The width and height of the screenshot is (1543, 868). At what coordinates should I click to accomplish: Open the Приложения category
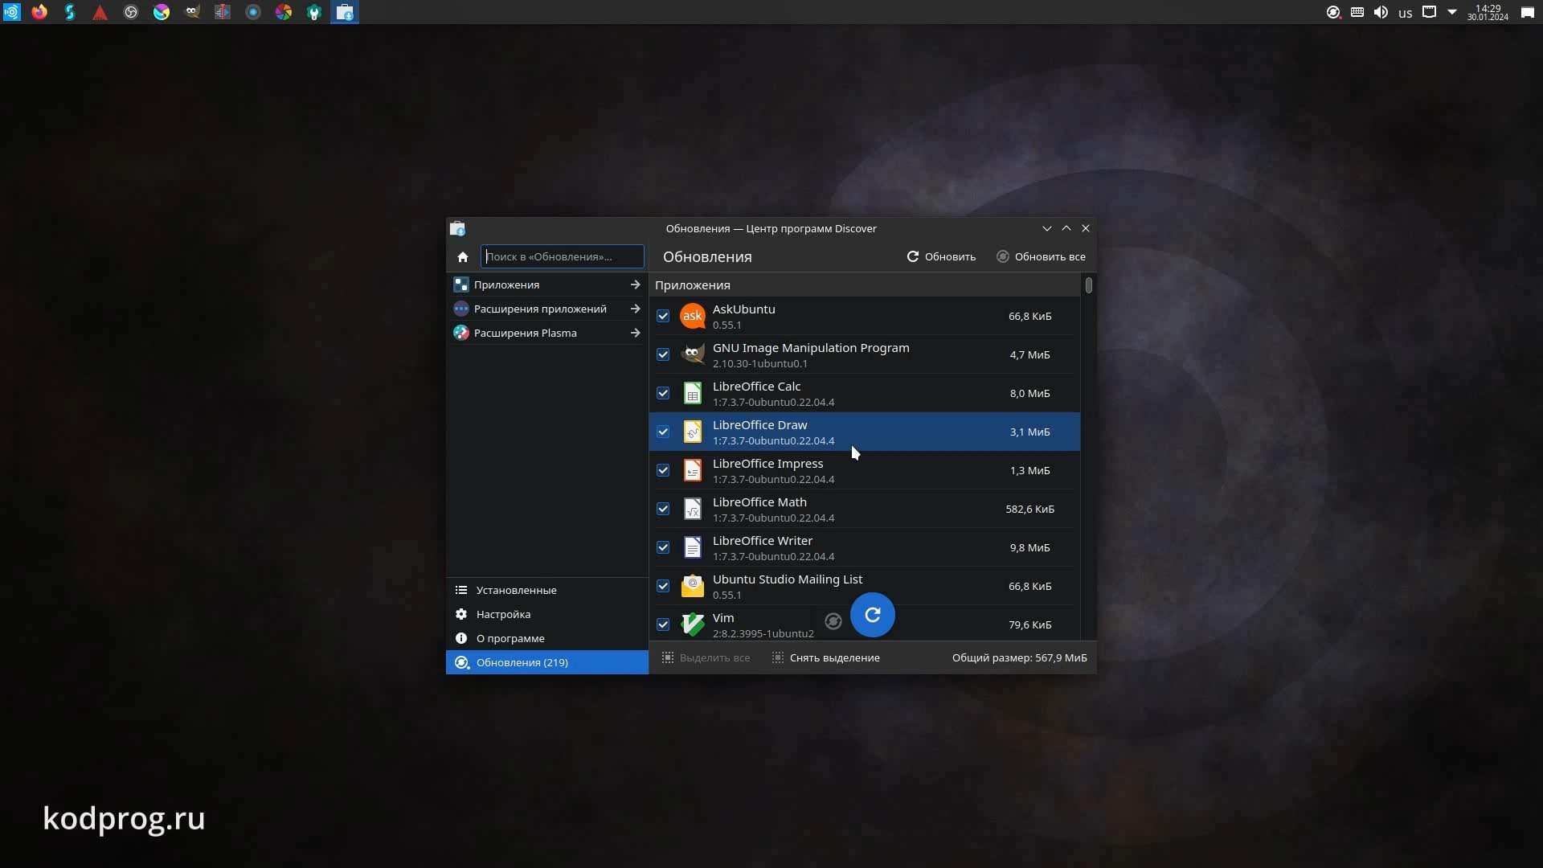coord(547,285)
